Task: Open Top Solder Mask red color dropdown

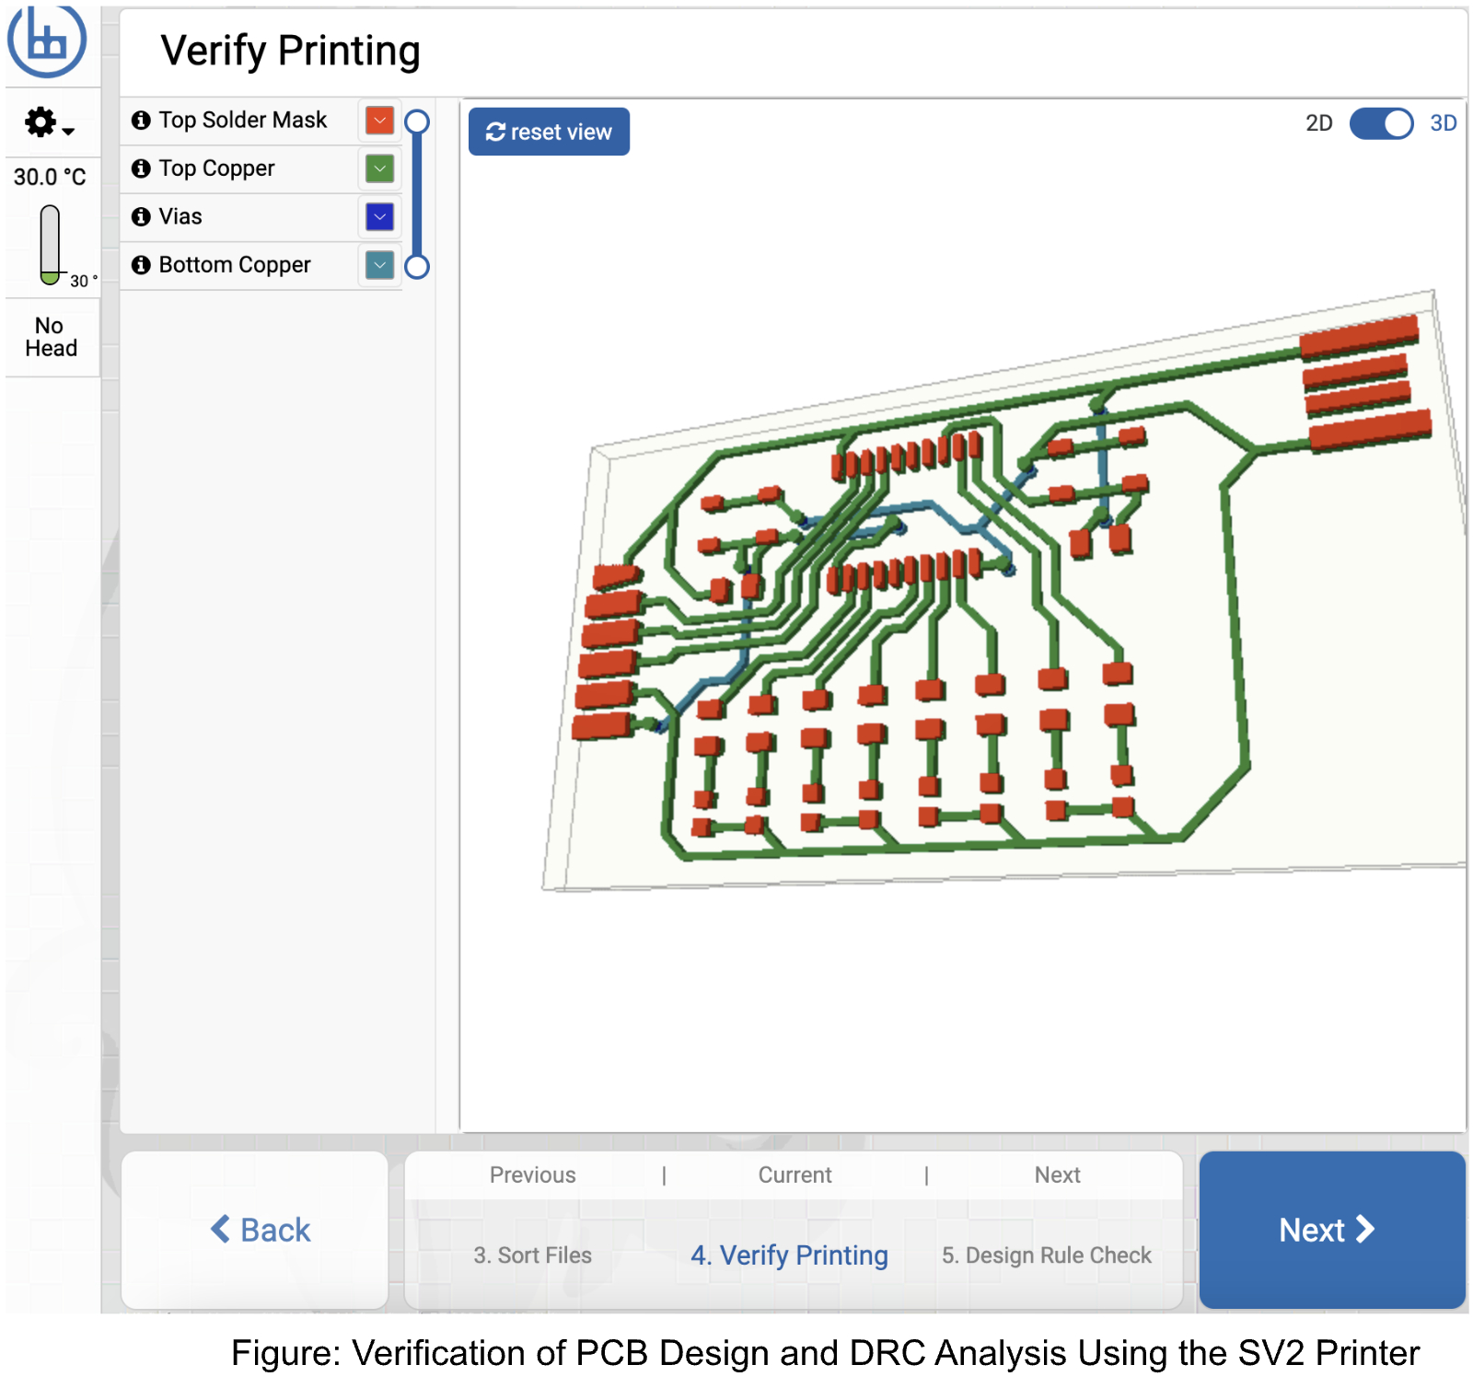Action: click(379, 121)
